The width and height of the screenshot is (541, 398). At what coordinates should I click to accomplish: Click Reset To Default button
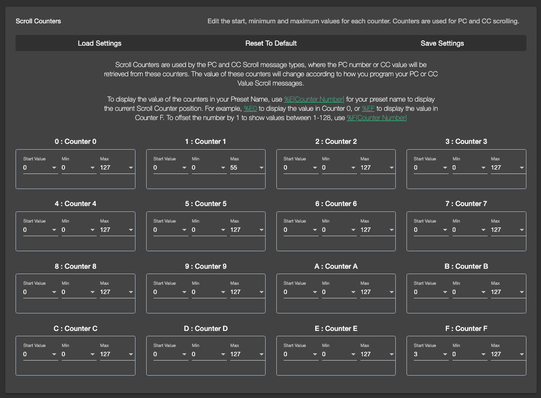271,43
